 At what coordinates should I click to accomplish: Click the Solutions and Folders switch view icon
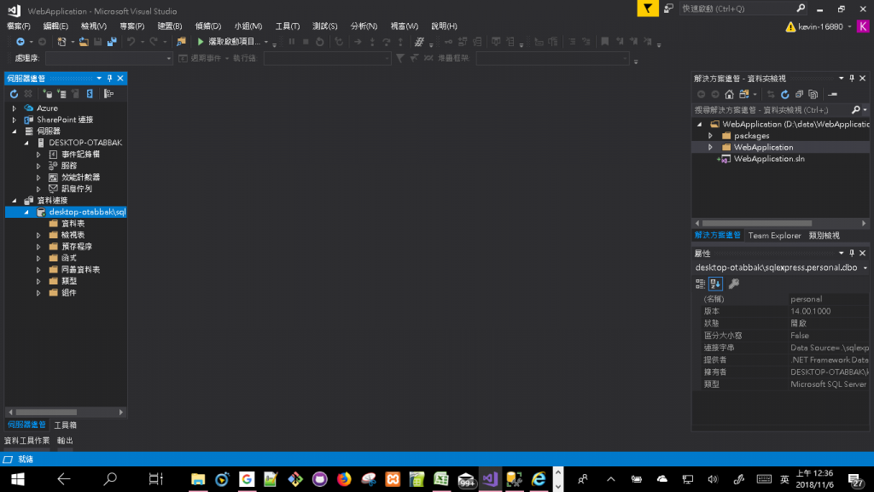pos(744,94)
